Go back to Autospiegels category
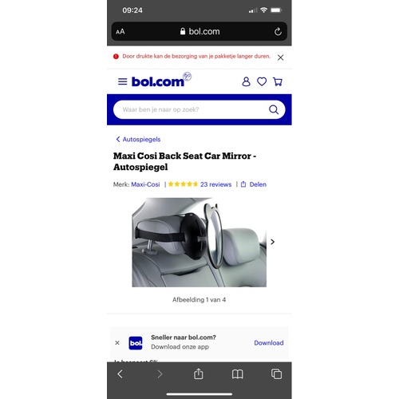Viewport: 399px width, 399px height. point(138,139)
